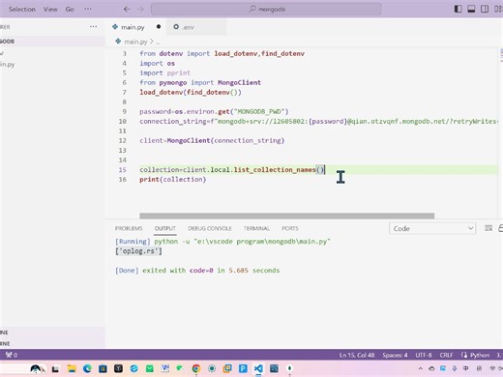Open Explorer views ellipsis menu

93,27
